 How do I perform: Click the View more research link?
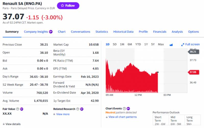tap(63, 114)
